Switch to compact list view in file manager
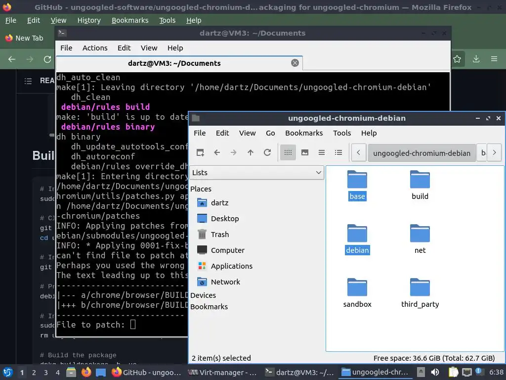Image resolution: width=506 pixels, height=380 pixels. click(x=321, y=152)
